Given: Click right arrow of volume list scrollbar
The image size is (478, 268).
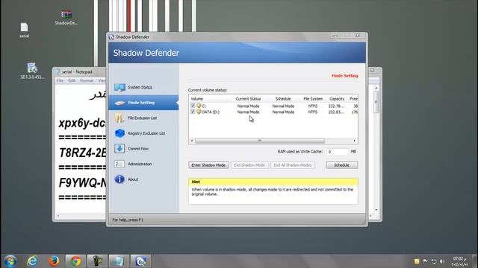Looking at the screenshot, I should tap(355, 141).
